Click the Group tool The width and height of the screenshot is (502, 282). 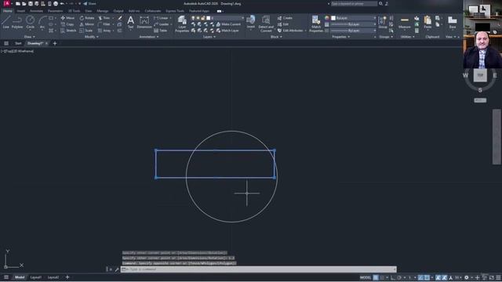383,23
